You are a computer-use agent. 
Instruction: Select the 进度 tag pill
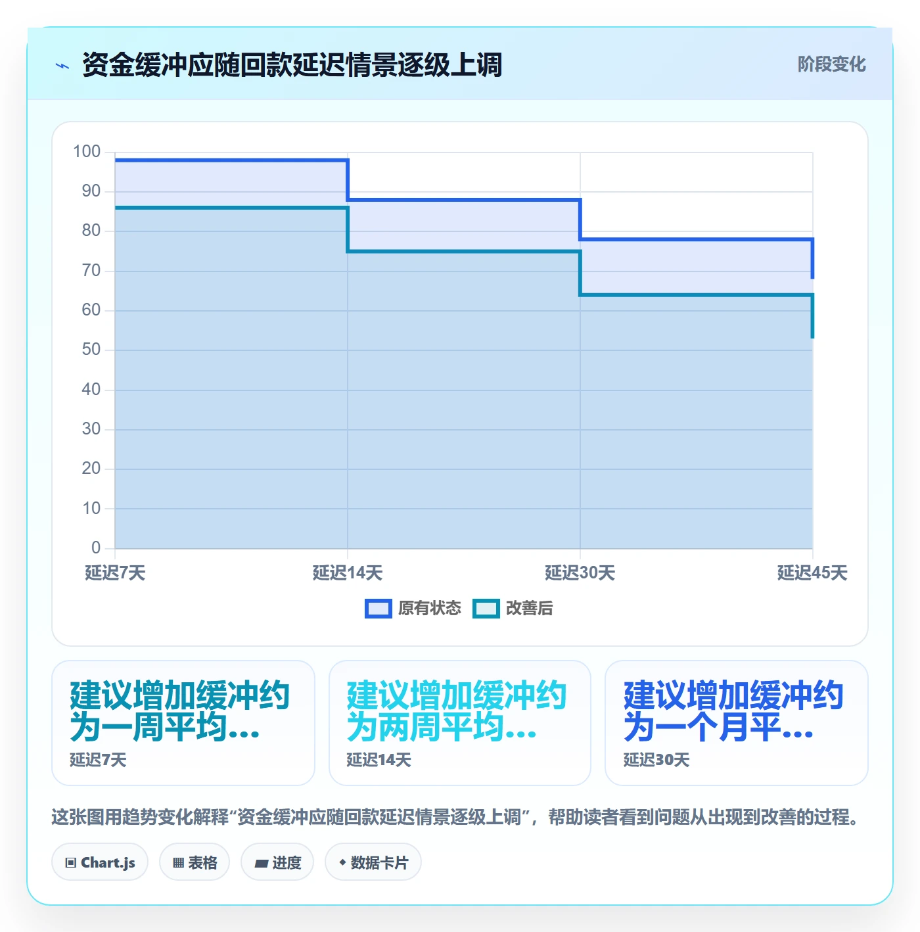(277, 862)
